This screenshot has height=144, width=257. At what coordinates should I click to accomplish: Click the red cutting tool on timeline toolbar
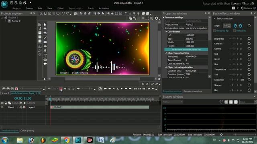pos(61,89)
